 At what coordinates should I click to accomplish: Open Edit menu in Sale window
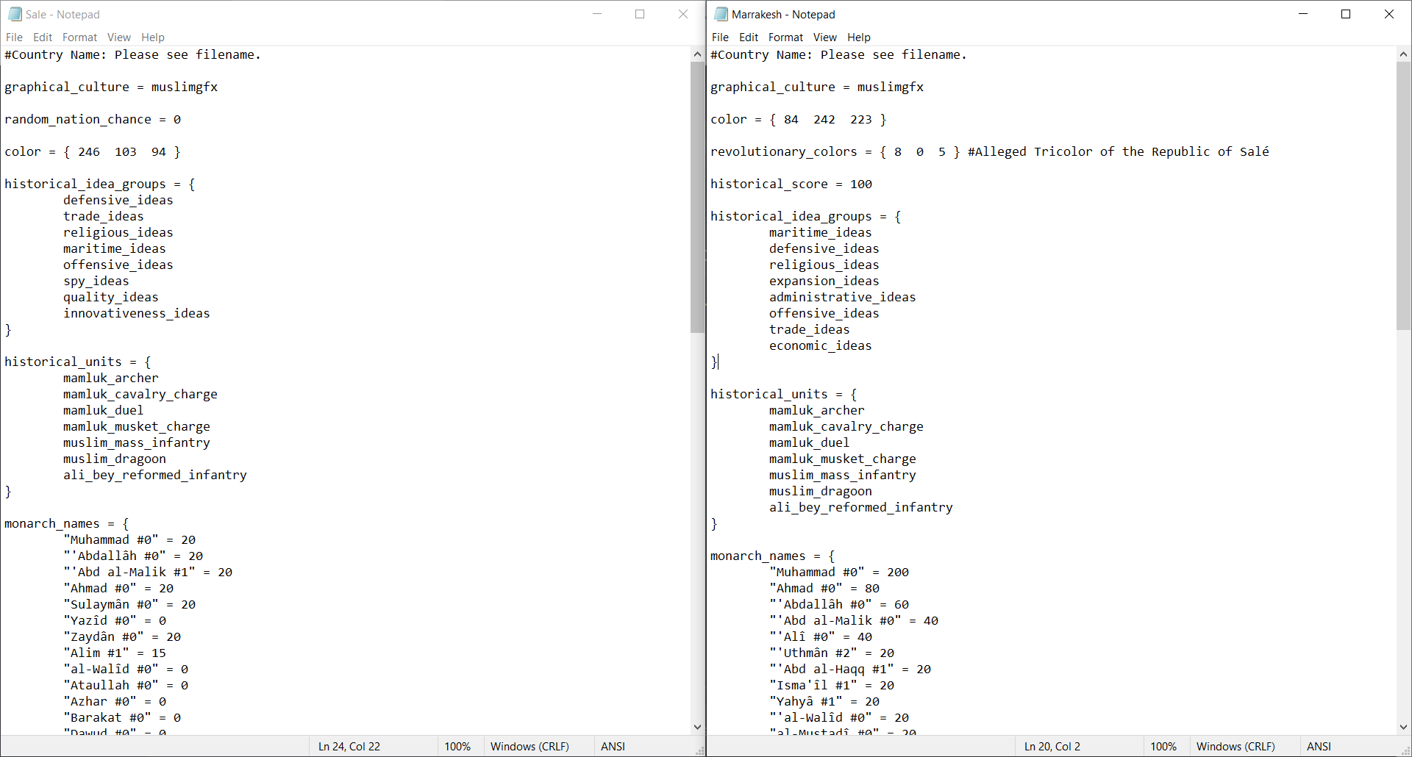43,37
